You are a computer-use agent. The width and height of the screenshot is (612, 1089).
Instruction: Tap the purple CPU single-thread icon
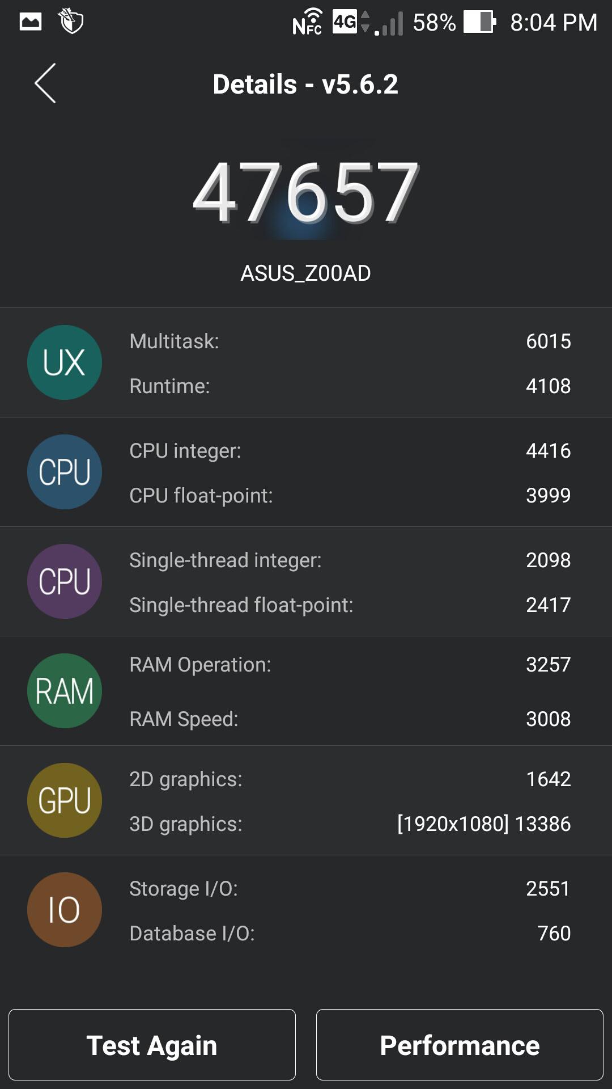coord(65,581)
